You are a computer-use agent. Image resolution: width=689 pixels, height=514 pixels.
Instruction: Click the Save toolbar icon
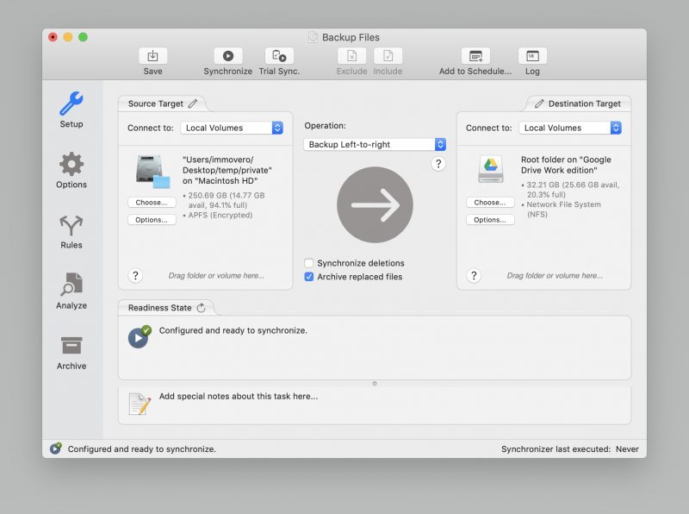click(x=152, y=56)
